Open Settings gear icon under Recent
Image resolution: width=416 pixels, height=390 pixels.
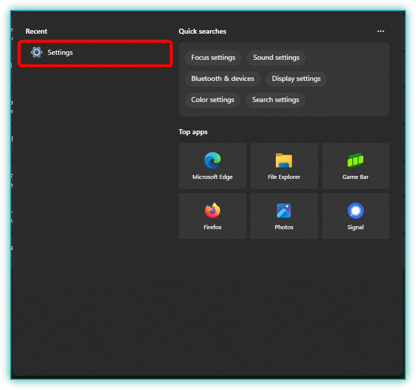pos(37,52)
